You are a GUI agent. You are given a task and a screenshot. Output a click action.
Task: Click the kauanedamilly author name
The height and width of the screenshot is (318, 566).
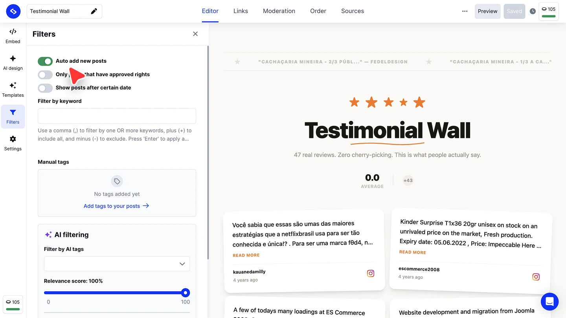pos(249,272)
